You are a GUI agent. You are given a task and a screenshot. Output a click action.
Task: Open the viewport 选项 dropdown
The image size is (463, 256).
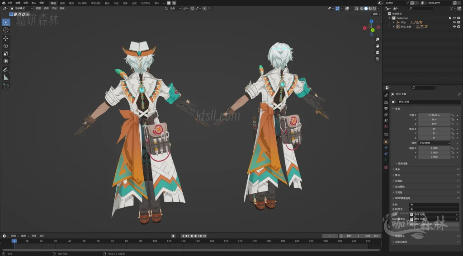click(x=376, y=14)
